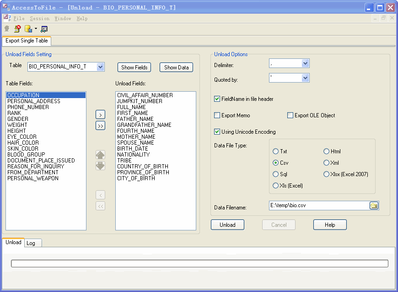Image resolution: width=398 pixels, height=292 pixels.
Task: Select EYE_COLOR in Table Fields
Action: [x=46, y=137]
